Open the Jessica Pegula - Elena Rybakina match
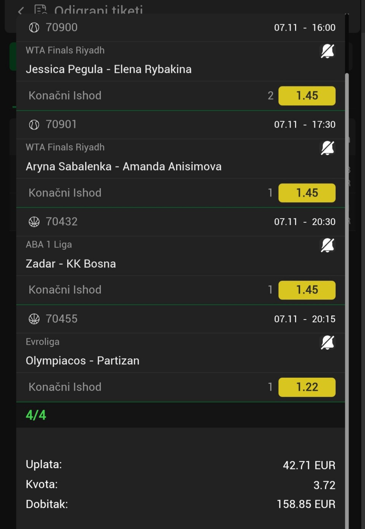The width and height of the screenshot is (365, 529). click(x=109, y=70)
